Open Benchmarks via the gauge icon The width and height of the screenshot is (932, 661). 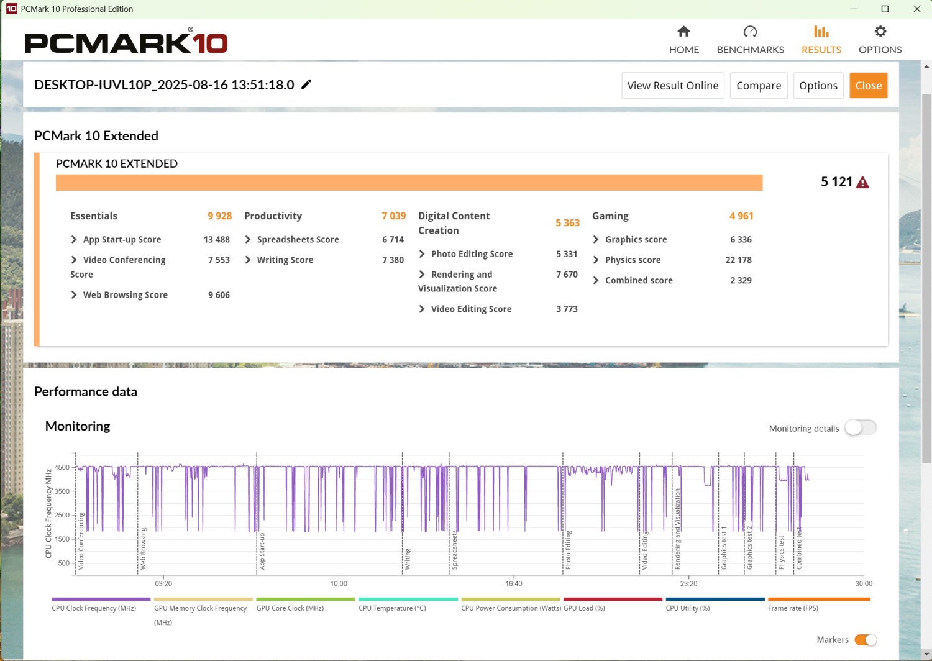750,32
